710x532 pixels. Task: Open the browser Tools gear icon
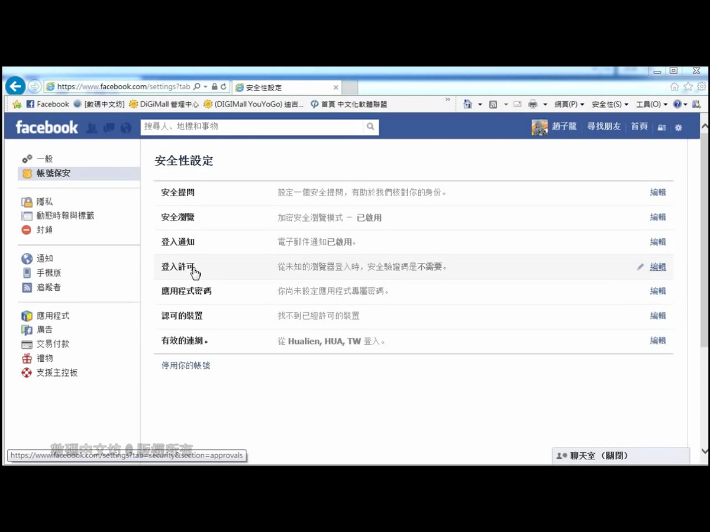701,87
